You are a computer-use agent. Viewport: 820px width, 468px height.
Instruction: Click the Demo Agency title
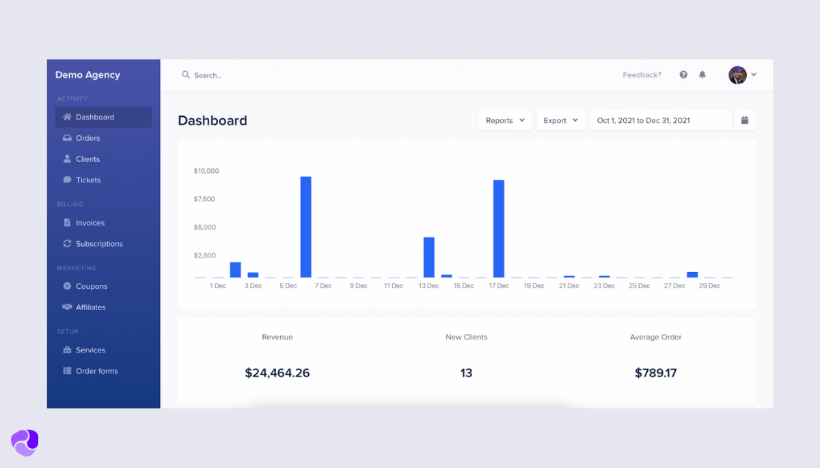click(87, 75)
